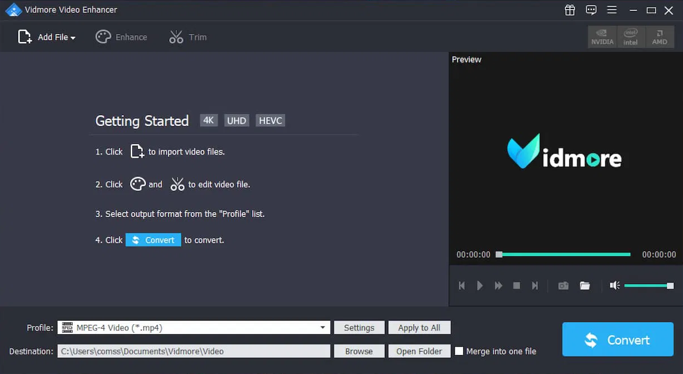
Task: Click the Open Folder button
Action: (419, 351)
